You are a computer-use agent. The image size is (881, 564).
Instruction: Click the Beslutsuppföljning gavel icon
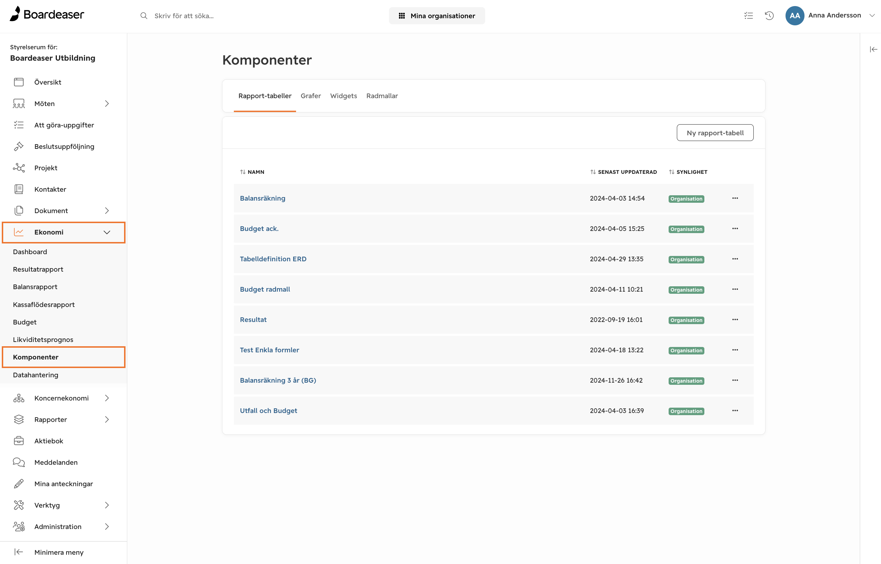19,146
